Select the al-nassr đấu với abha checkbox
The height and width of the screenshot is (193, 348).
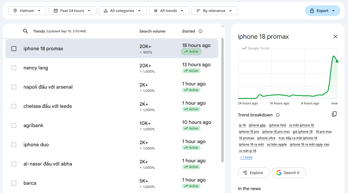click(14, 164)
